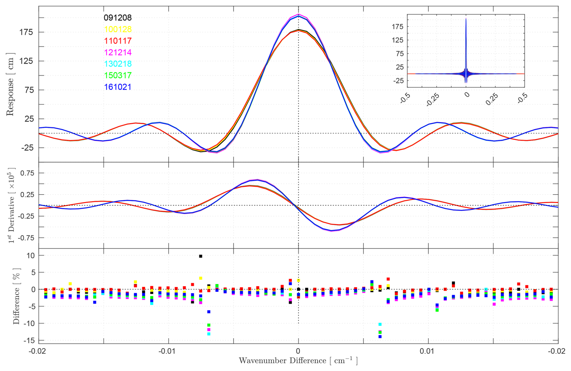Click the 1st Derivative y-axis label
This screenshot has width=571, height=371.
(11, 205)
